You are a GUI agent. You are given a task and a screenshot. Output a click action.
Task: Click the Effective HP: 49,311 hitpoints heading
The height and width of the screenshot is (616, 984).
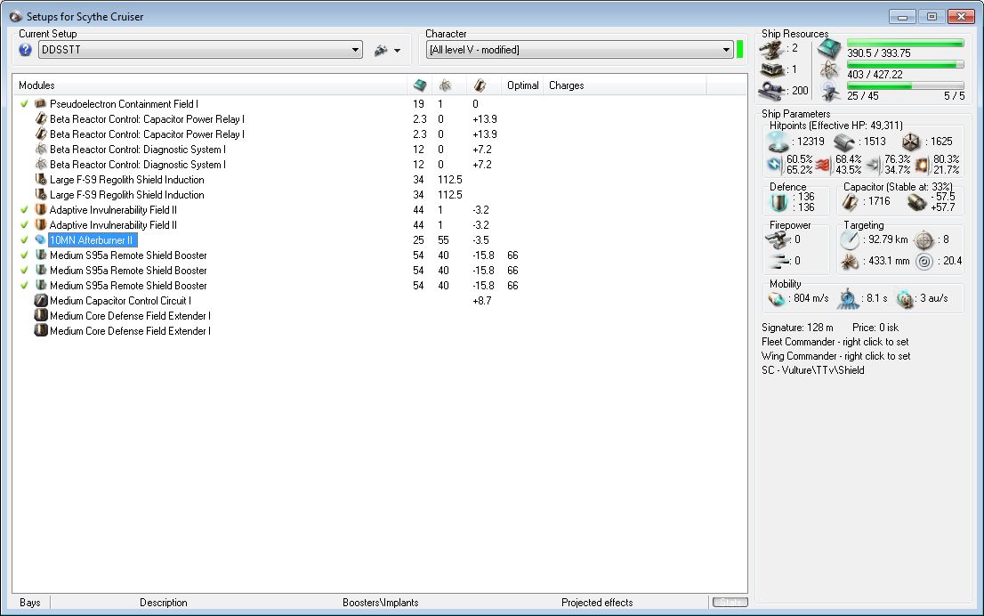pos(836,126)
